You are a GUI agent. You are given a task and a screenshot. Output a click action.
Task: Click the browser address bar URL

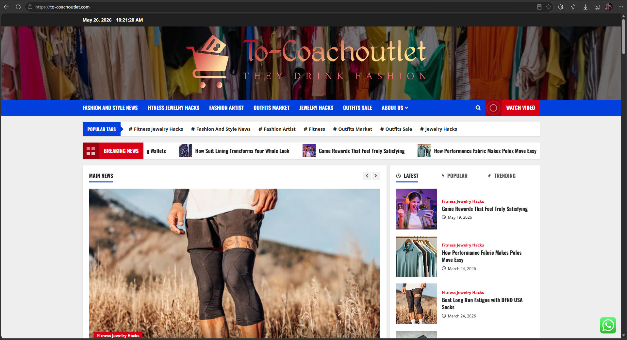tap(62, 7)
